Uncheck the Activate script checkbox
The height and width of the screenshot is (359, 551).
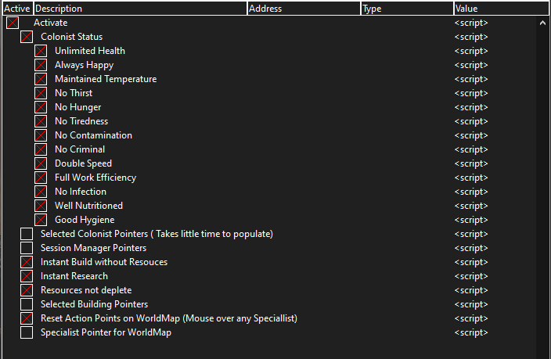point(13,23)
